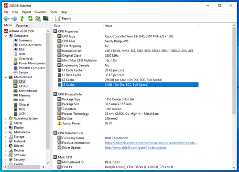Open the View menu

(15, 12)
